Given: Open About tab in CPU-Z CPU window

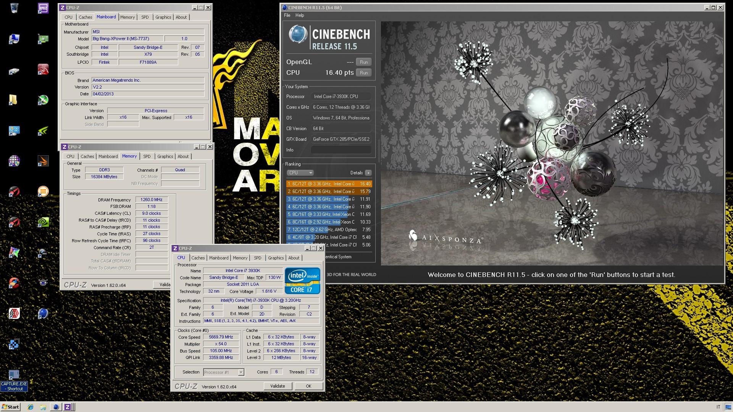Looking at the screenshot, I should (294, 258).
